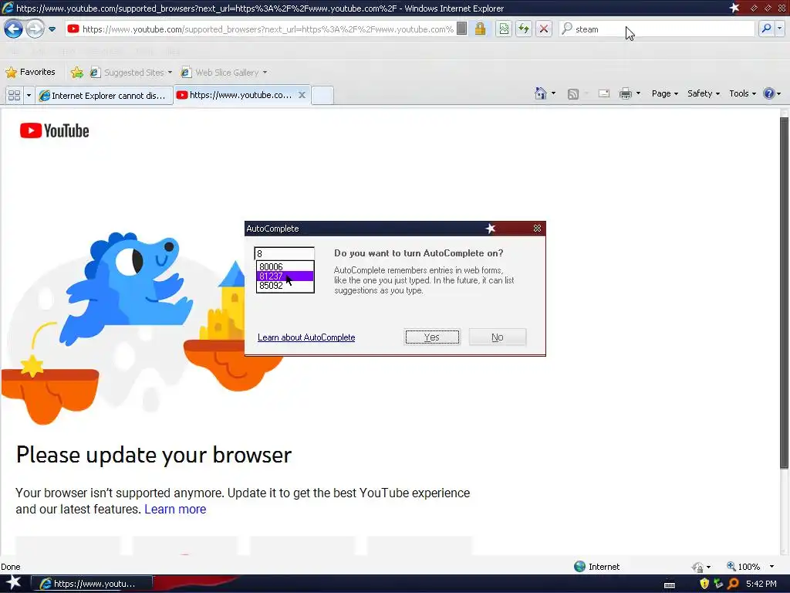Click the Safely Remove Hardware tray icon
This screenshot has height=593, width=790.
pyautogui.click(x=718, y=584)
